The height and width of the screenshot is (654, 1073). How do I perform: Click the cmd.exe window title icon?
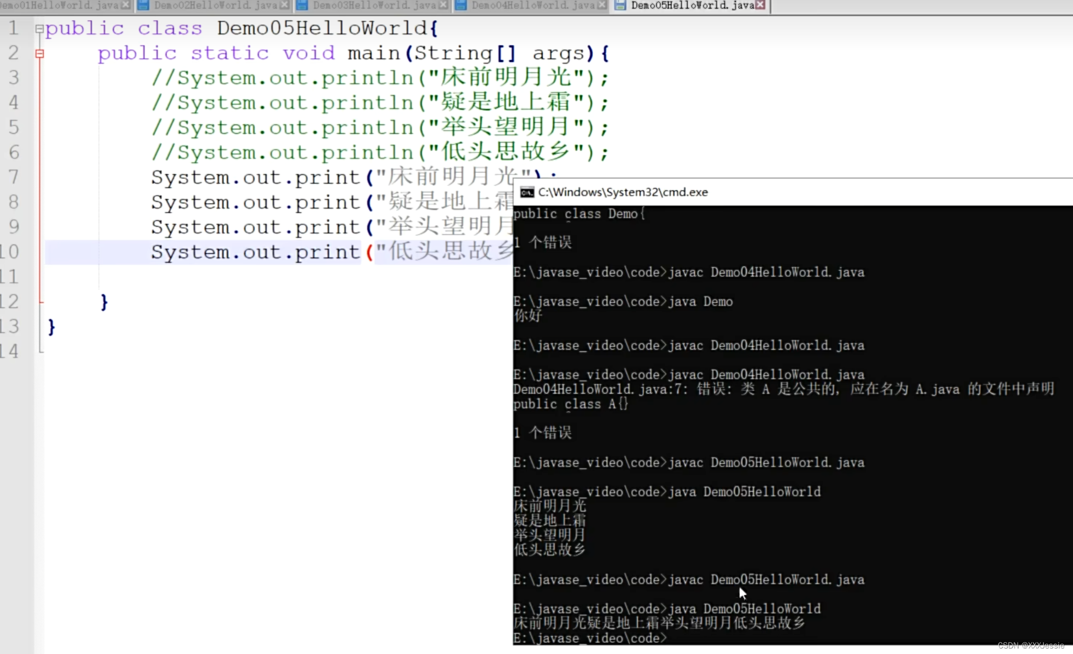(527, 192)
